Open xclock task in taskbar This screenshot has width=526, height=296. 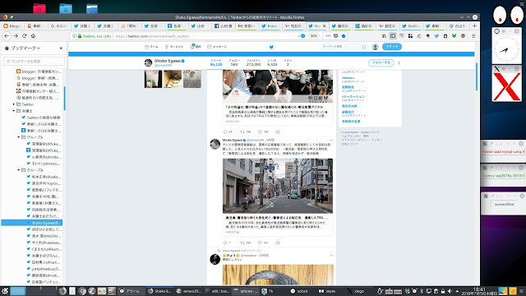(x=299, y=291)
